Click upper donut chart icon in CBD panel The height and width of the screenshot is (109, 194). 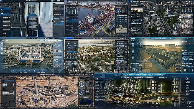click(82, 84)
